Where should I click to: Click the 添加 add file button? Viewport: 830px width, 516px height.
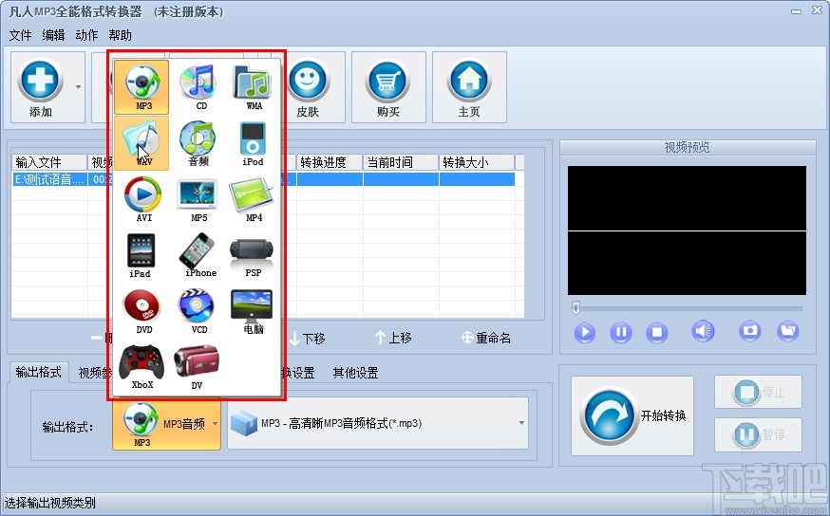pos(40,88)
